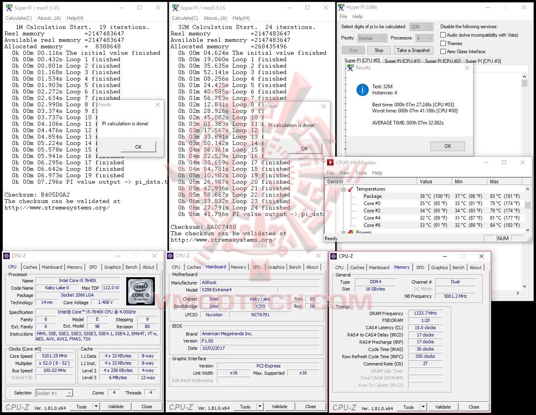The image size is (536, 415).
Task: Open the File menu in Hyper PI
Action: pos(343,17)
